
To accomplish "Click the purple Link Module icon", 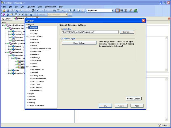I will [x=4, y=15].
